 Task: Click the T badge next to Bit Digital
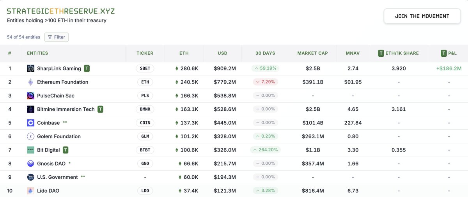[x=66, y=150]
